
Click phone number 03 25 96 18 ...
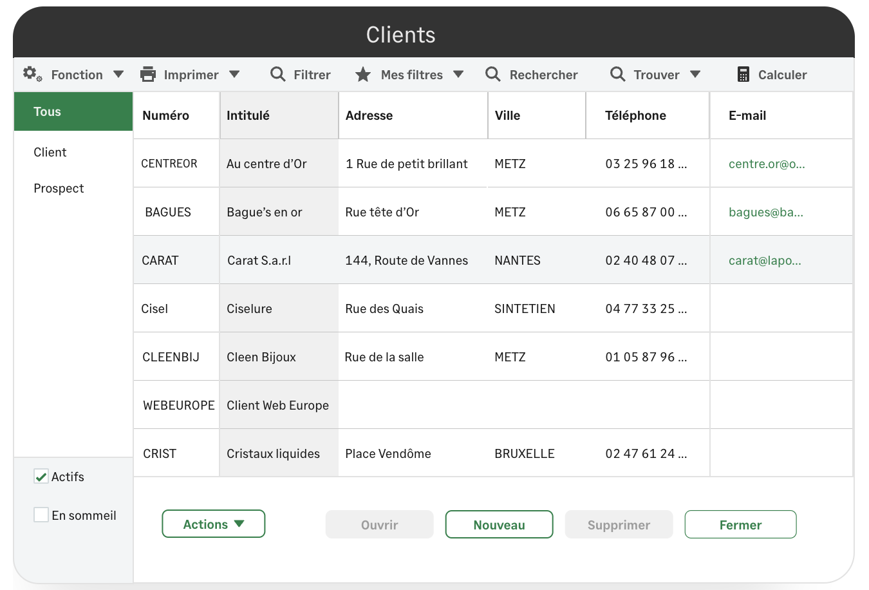tap(646, 164)
